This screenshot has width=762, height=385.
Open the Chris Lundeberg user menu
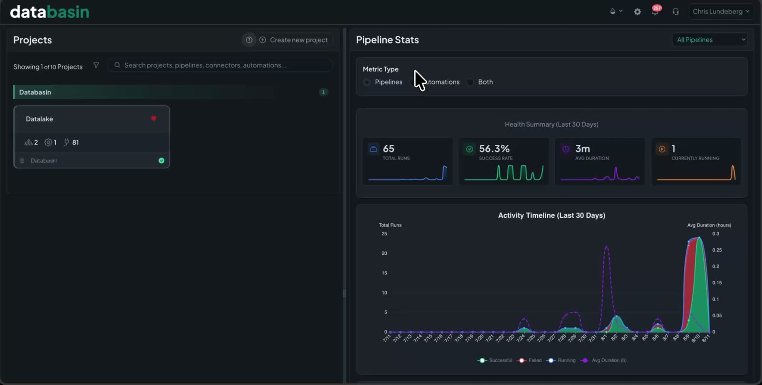coord(721,11)
